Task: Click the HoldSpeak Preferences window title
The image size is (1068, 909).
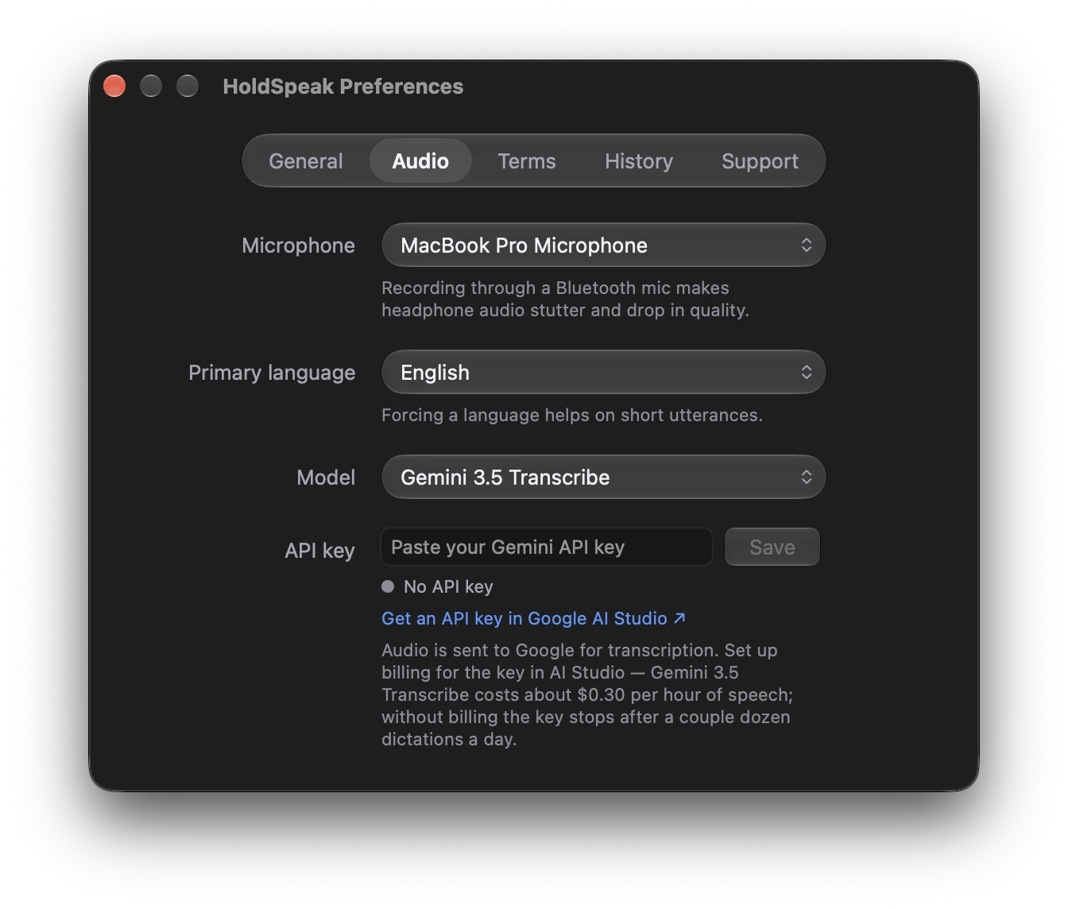Action: [343, 87]
